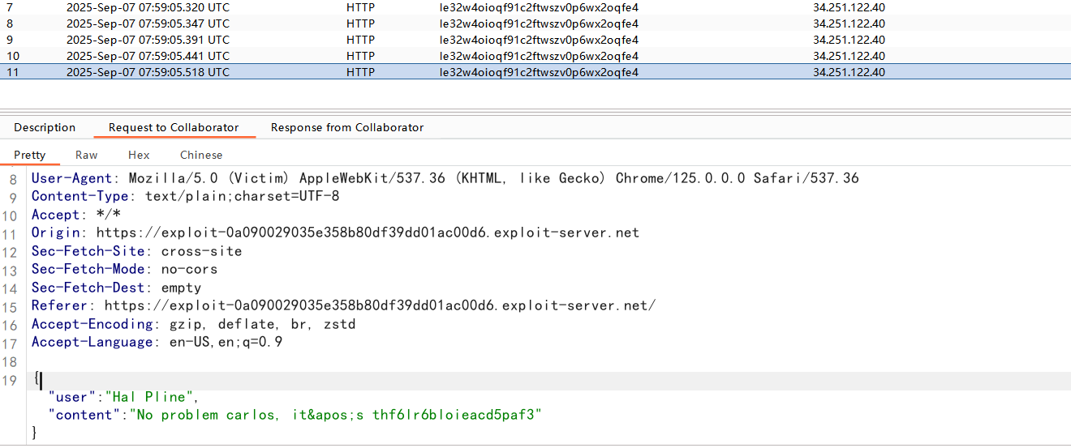The height and width of the screenshot is (448, 1071).
Task: Click the "user":"Hal Pline" JSON line
Action: click(x=123, y=397)
